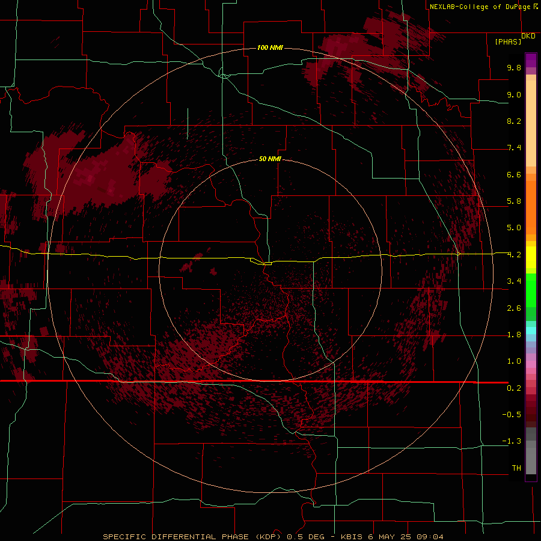Click the 5.0 legend value
The height and width of the screenshot is (541, 541).
tap(514, 228)
